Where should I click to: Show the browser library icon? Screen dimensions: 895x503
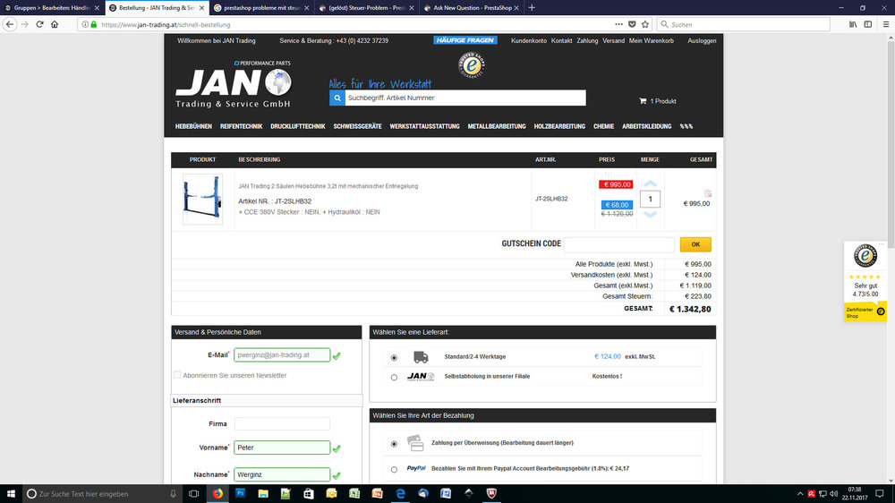tap(853, 24)
